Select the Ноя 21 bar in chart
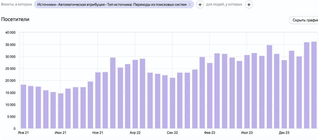Screen dimensions: 318x140 pos(98,100)
